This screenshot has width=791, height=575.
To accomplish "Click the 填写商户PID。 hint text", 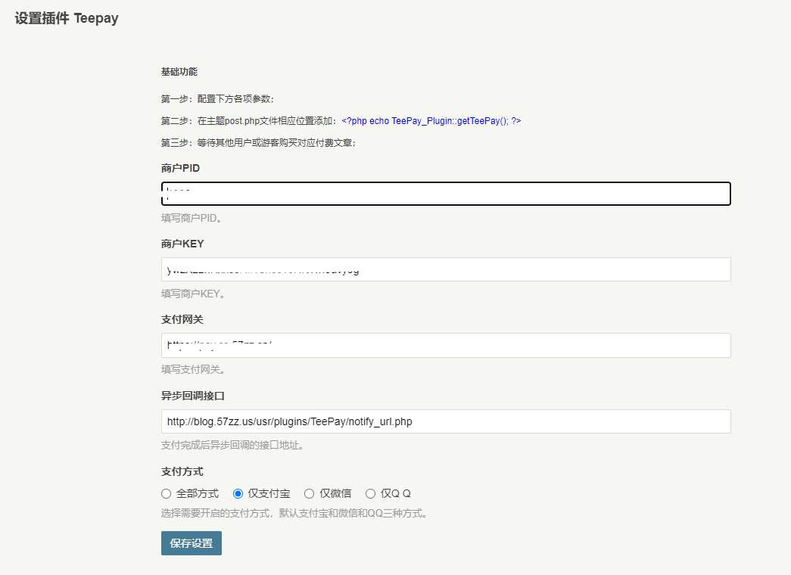I will coord(192,218).
